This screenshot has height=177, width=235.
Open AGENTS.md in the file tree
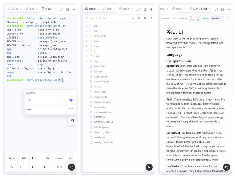(98, 66)
